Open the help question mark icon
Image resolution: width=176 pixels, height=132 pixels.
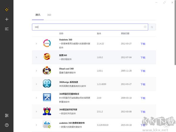tap(7, 125)
